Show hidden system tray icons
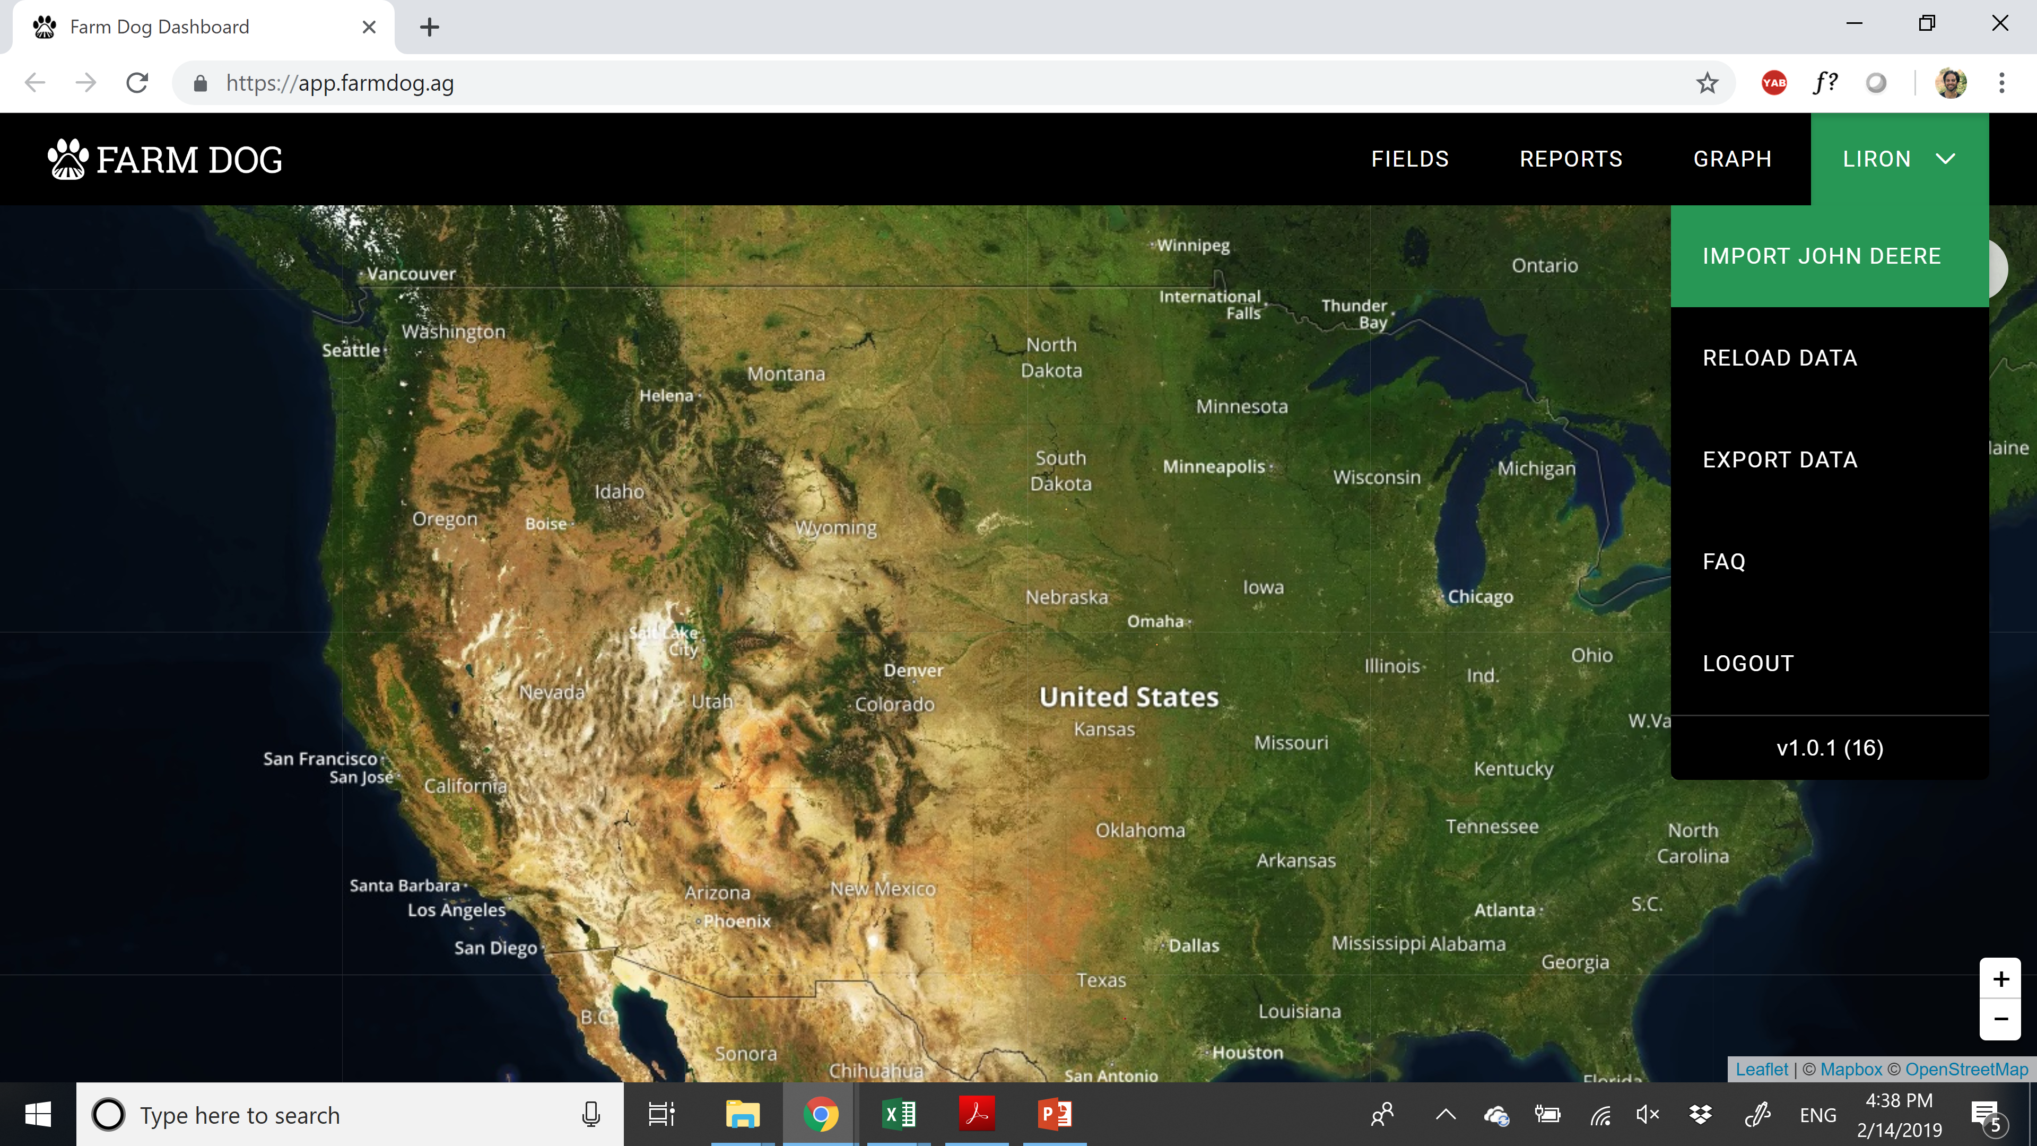This screenshot has height=1146, width=2037. (x=1446, y=1114)
